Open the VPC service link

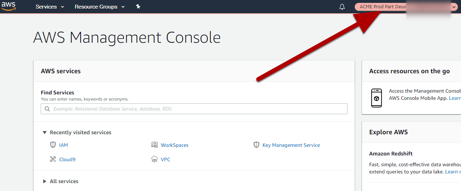[165, 159]
